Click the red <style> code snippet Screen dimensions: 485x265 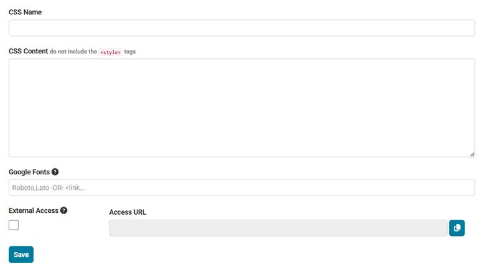click(x=111, y=52)
